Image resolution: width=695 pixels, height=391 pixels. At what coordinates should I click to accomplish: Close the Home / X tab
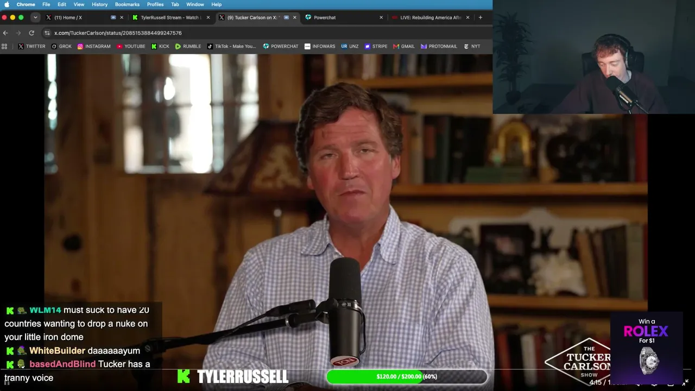click(122, 17)
